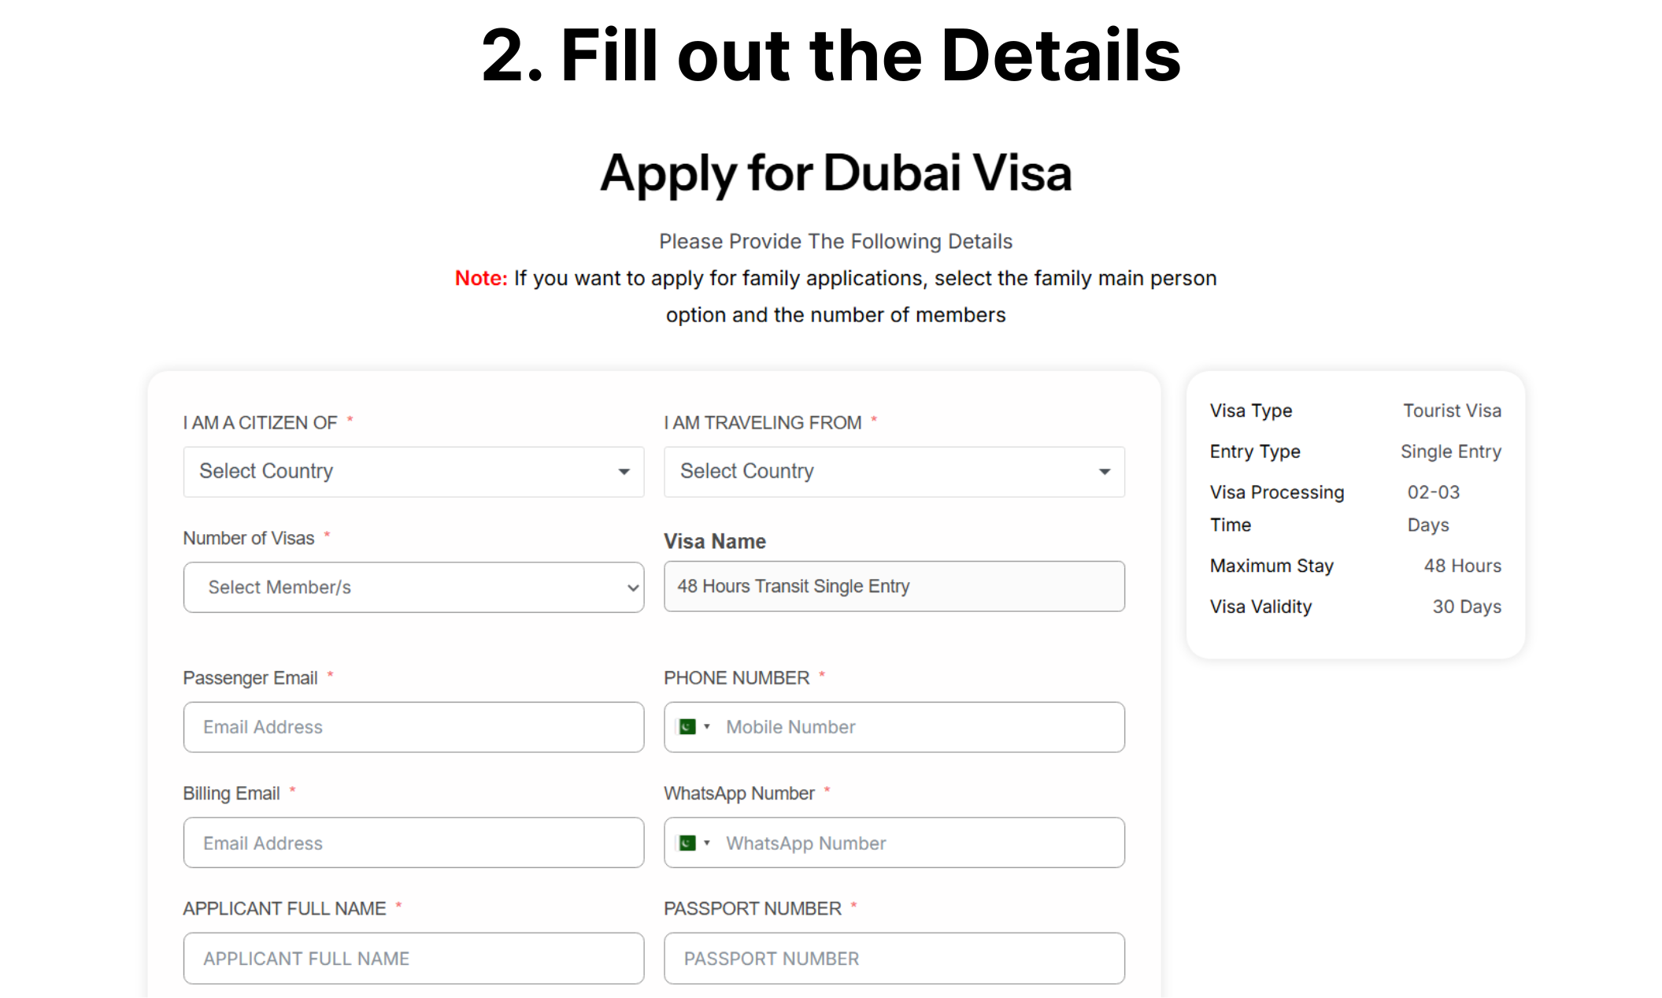Click the Pakistan flag in WhatsApp Number field

click(x=687, y=843)
